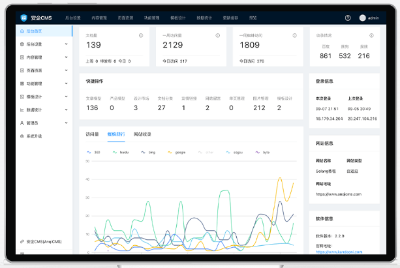Image resolution: width=400 pixels, height=268 pixels.
Task: Enable the greyed-out other legend series
Action: click(x=206, y=153)
